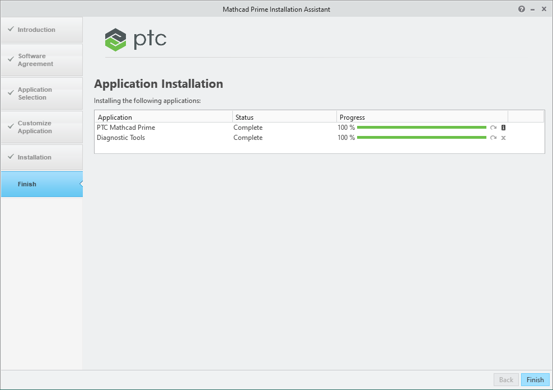This screenshot has width=553, height=390.
Task: Click the retry icon for Diagnostic Tools
Action: pos(493,138)
